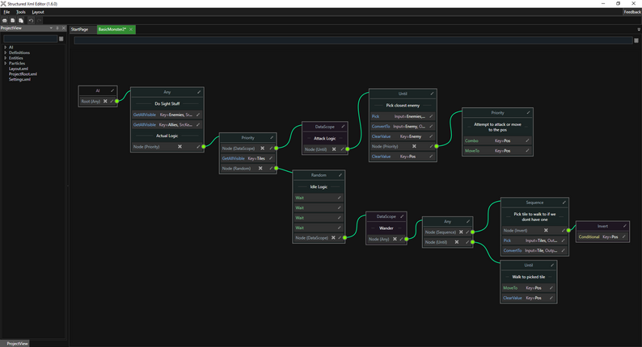This screenshot has height=347, width=642.
Task: Expand the AI folder in ProjectView
Action: tap(6, 48)
